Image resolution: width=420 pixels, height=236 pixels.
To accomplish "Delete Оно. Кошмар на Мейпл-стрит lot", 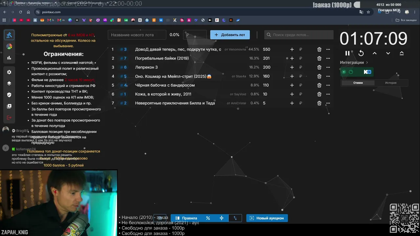I will click(319, 76).
